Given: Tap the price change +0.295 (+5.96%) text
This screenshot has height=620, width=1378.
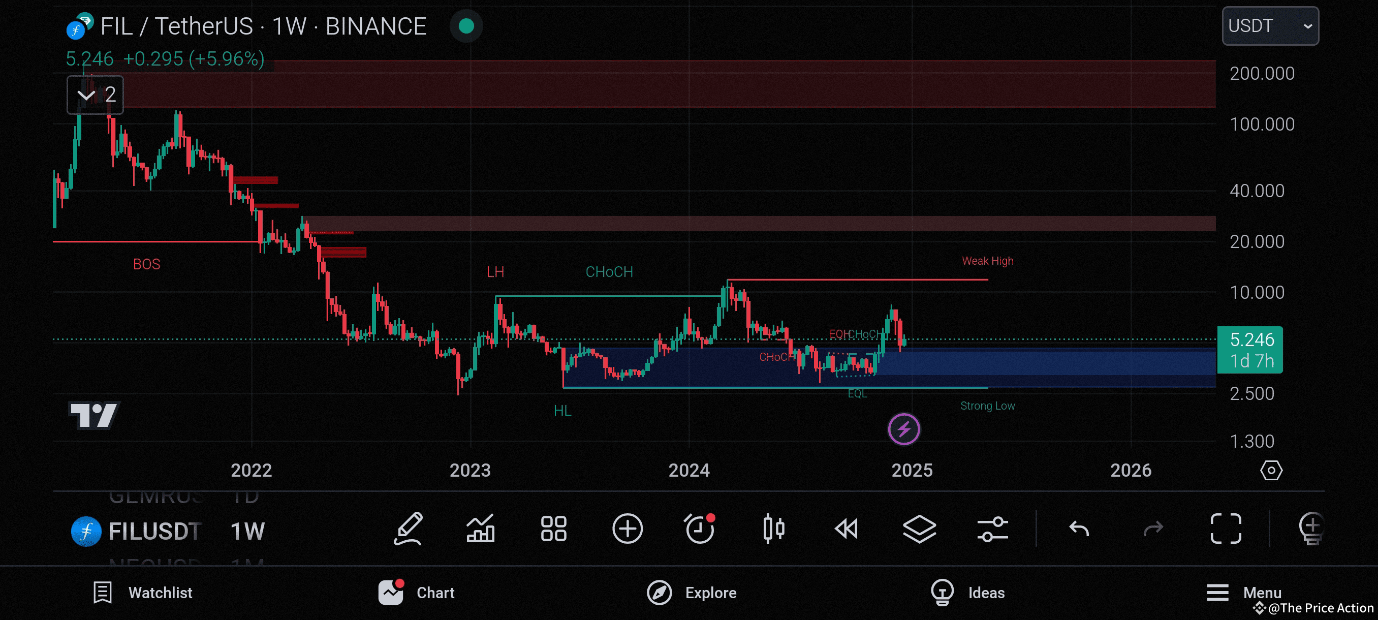Looking at the screenshot, I should (194, 59).
